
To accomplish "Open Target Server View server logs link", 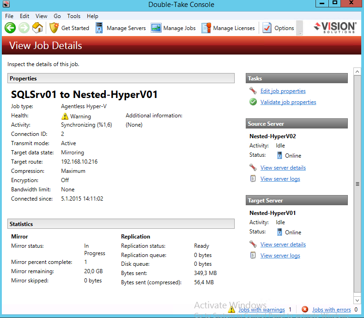I will (x=280, y=256).
